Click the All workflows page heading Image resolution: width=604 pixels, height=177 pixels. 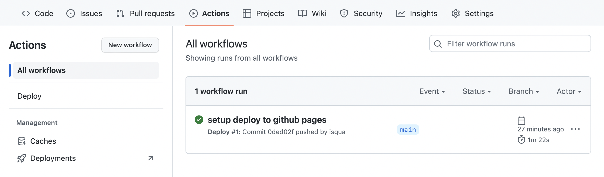pyautogui.click(x=217, y=44)
